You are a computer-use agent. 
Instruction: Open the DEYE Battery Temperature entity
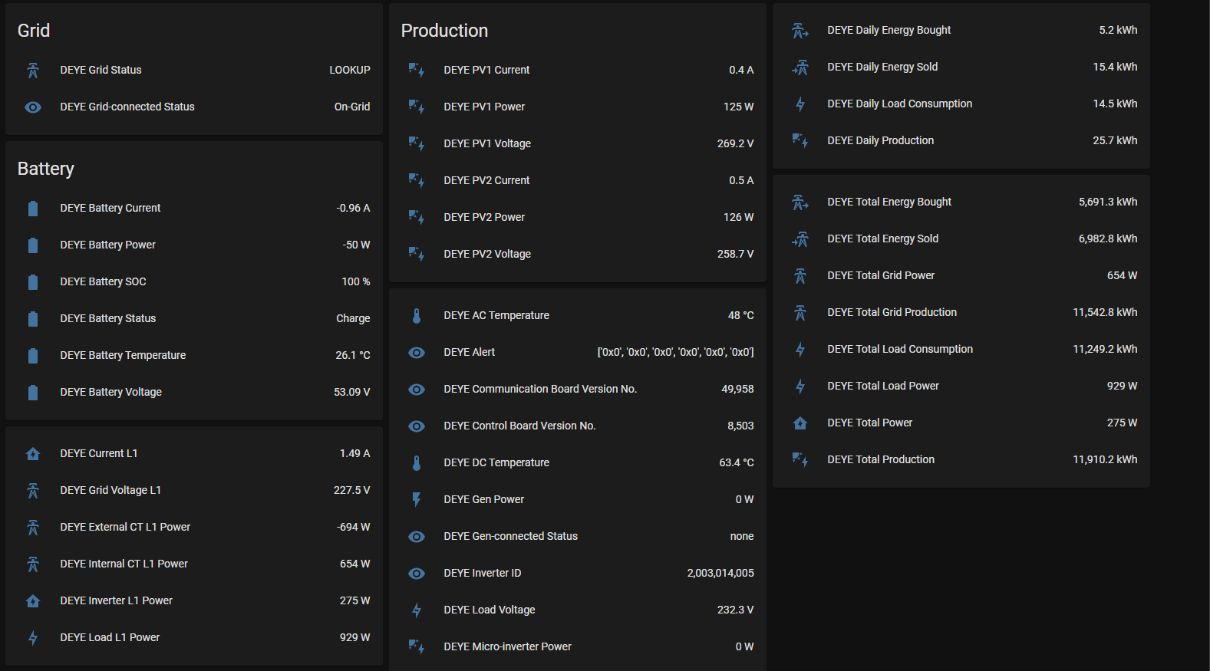pos(194,356)
